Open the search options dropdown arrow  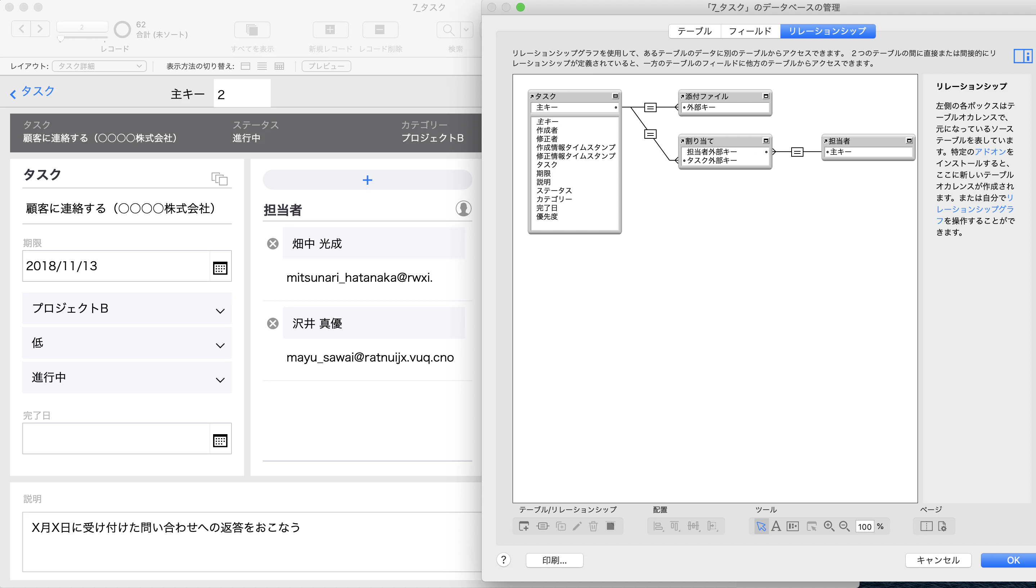coord(466,29)
